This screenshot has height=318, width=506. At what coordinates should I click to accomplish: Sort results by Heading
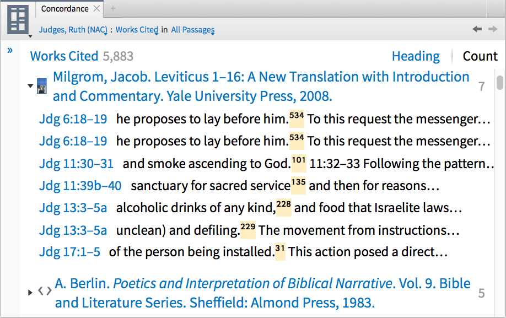click(416, 56)
